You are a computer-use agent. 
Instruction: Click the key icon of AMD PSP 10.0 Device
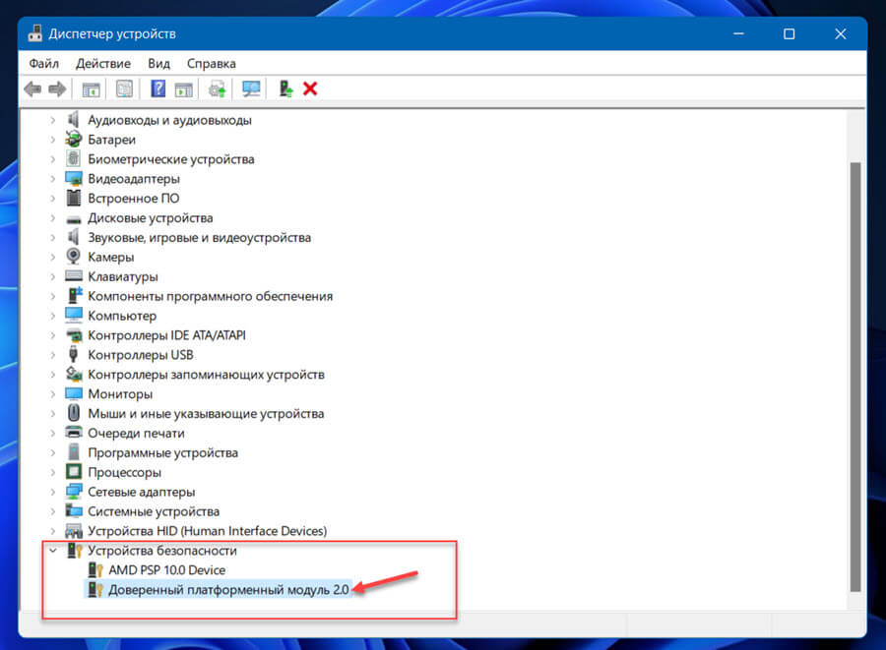click(95, 569)
